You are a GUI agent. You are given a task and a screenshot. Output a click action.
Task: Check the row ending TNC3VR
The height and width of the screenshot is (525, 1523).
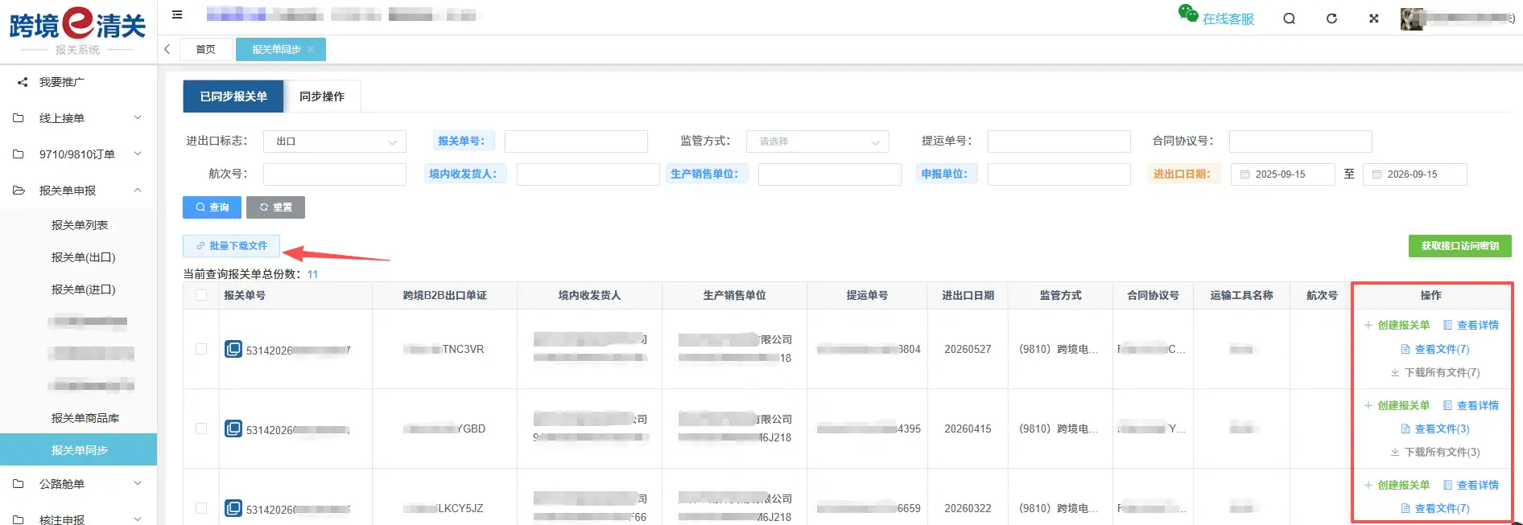pos(201,349)
